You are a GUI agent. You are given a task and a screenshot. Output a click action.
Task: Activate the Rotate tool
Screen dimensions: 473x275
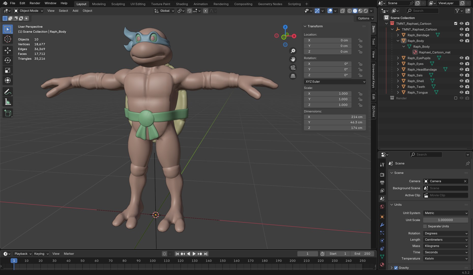[8, 60]
